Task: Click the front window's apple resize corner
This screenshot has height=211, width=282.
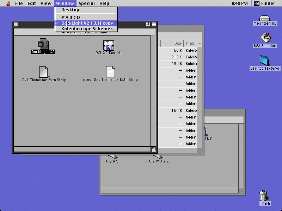Action: pos(154,150)
